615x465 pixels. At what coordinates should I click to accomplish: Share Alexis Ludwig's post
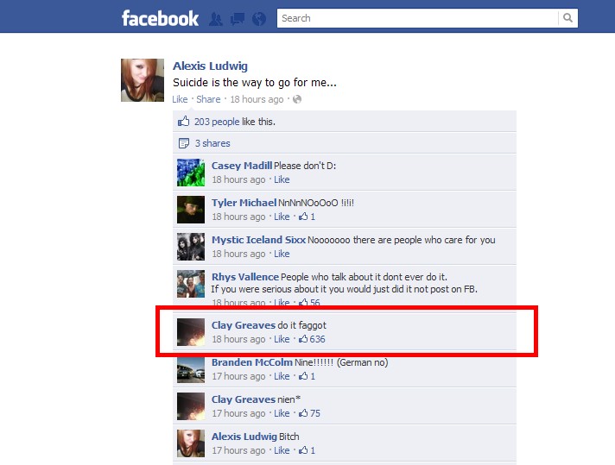[x=208, y=99]
